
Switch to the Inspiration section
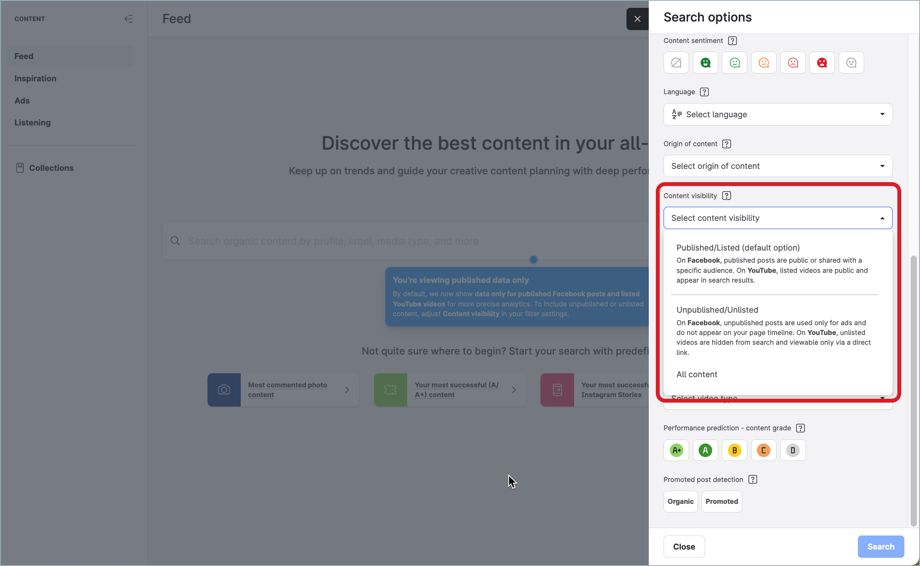coord(35,78)
